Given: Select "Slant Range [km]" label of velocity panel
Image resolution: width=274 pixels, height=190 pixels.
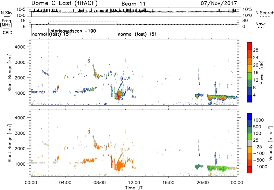Looking at the screenshot, I should (10, 143).
